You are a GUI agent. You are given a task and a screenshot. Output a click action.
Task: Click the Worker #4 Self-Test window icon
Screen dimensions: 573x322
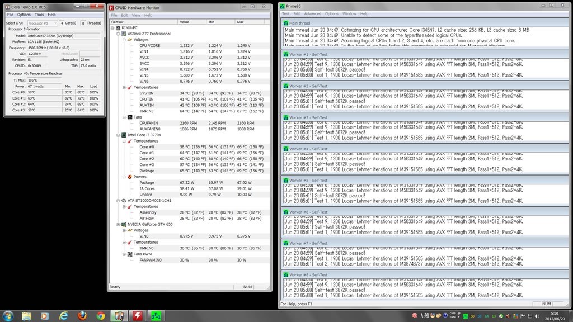(x=286, y=149)
